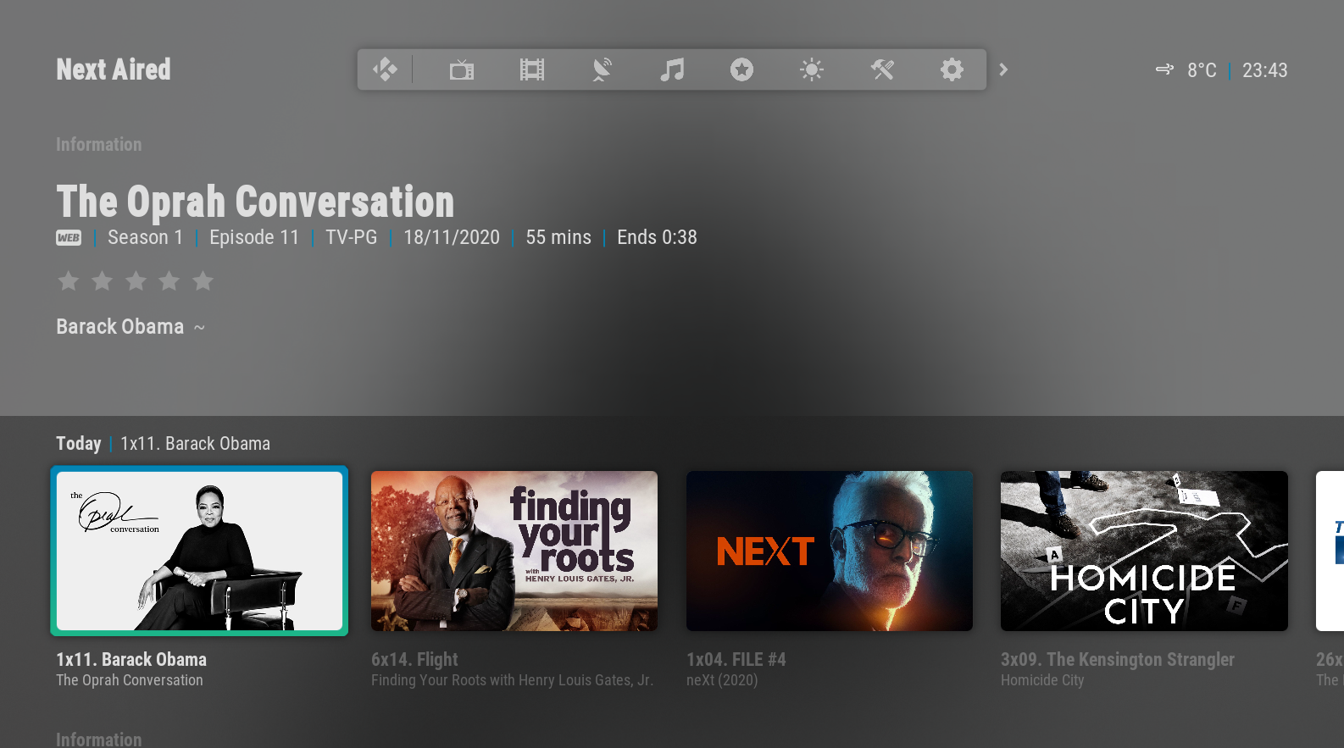Open Settings with the gear icon
The height and width of the screenshot is (748, 1344).
(952, 69)
